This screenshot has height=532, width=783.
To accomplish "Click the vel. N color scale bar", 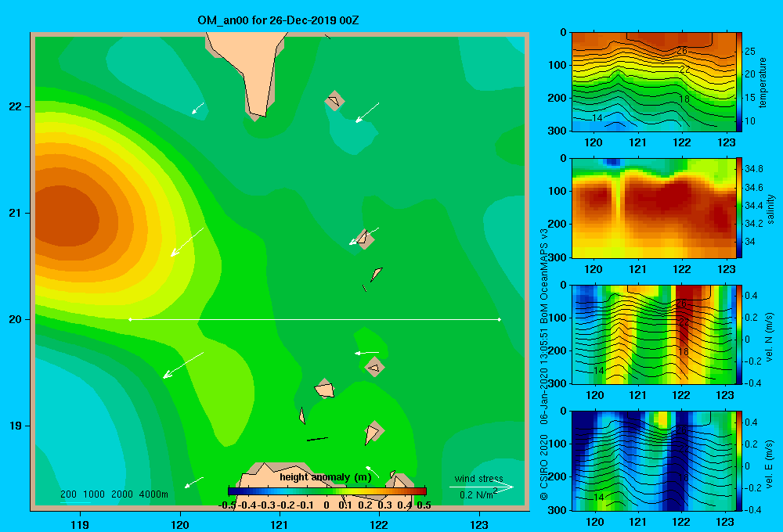I will (739, 334).
